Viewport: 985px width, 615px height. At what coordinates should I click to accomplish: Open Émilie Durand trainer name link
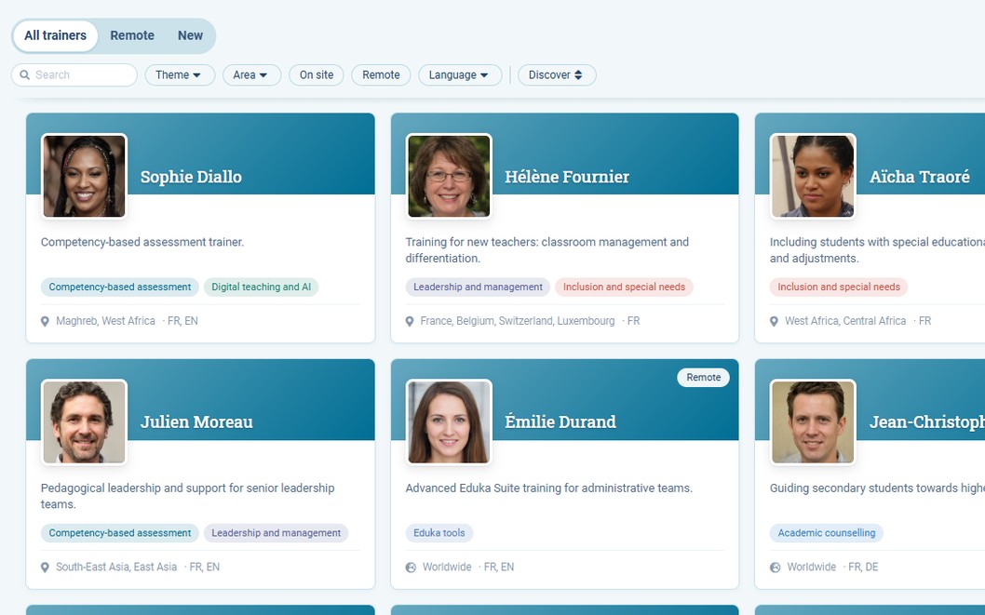560,421
